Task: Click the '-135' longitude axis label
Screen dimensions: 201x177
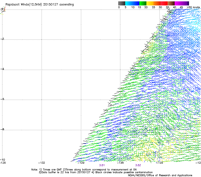Action: pyautogui.click(x=3, y=163)
